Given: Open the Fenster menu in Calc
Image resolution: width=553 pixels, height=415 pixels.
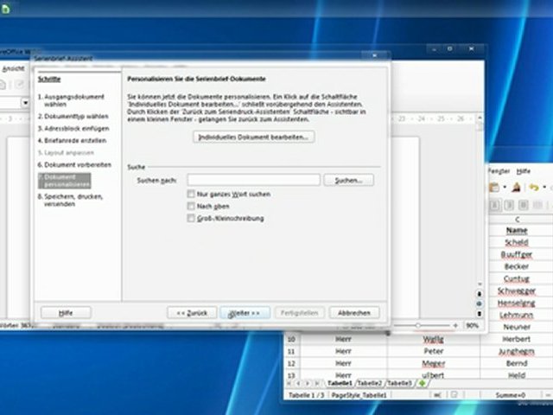Looking at the screenshot, I should (x=499, y=171).
